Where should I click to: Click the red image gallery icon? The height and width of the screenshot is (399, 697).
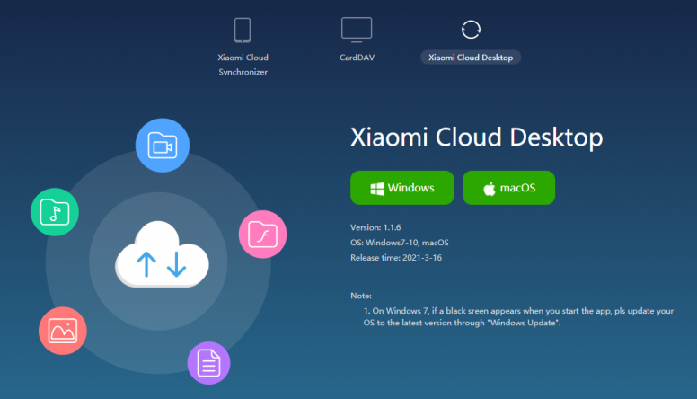(63, 331)
